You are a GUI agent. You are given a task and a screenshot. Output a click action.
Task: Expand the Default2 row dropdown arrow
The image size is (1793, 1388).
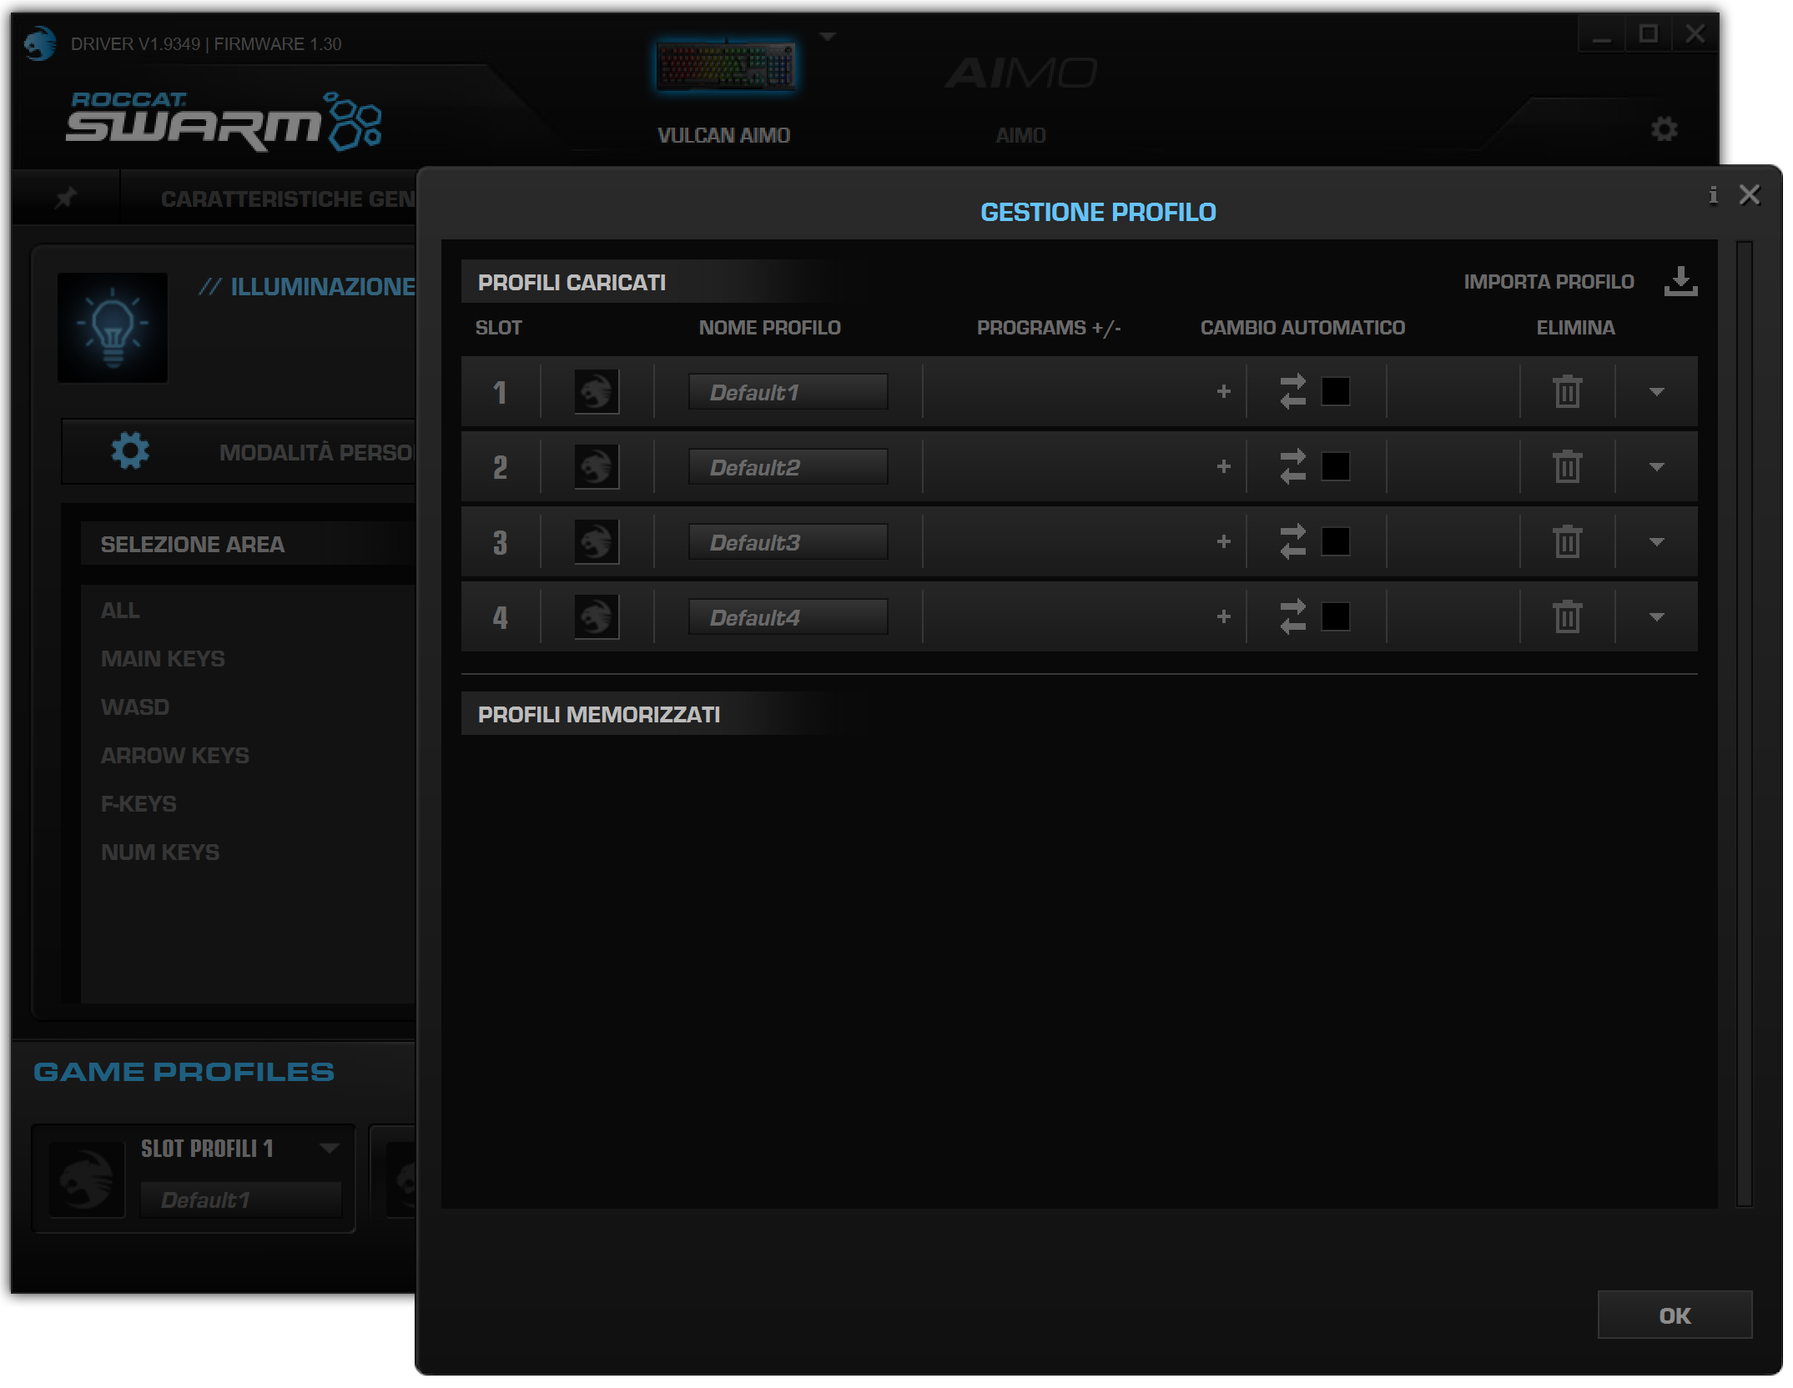point(1657,466)
